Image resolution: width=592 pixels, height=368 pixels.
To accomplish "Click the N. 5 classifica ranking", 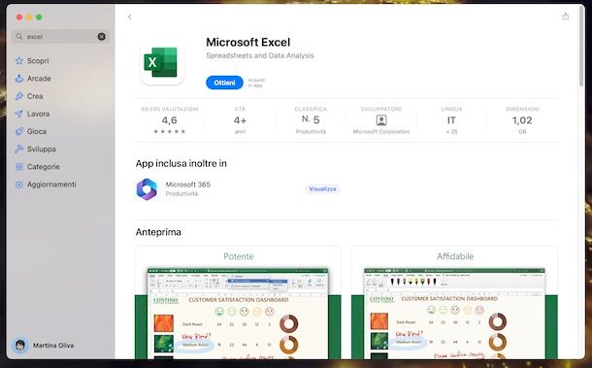I will 311,119.
